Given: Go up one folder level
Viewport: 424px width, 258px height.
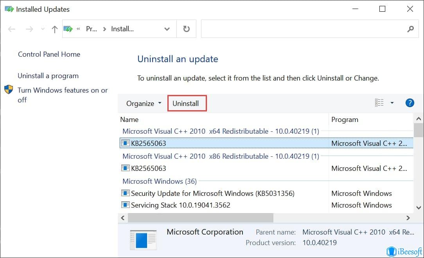Looking at the screenshot, I should (55, 29).
